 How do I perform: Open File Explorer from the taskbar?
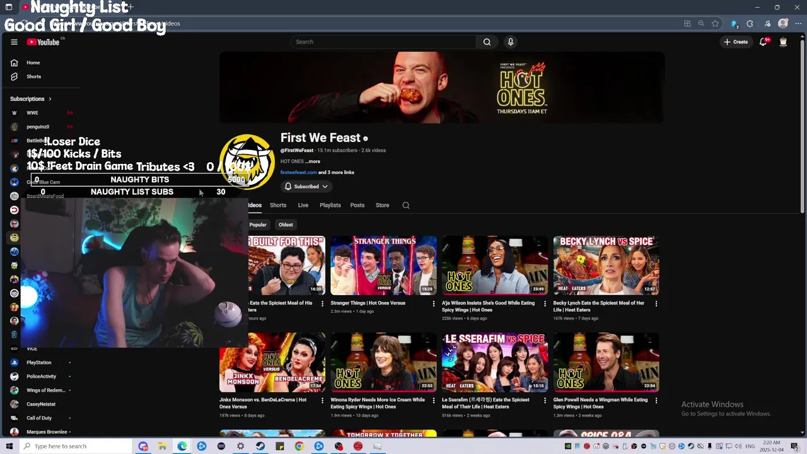(x=162, y=446)
